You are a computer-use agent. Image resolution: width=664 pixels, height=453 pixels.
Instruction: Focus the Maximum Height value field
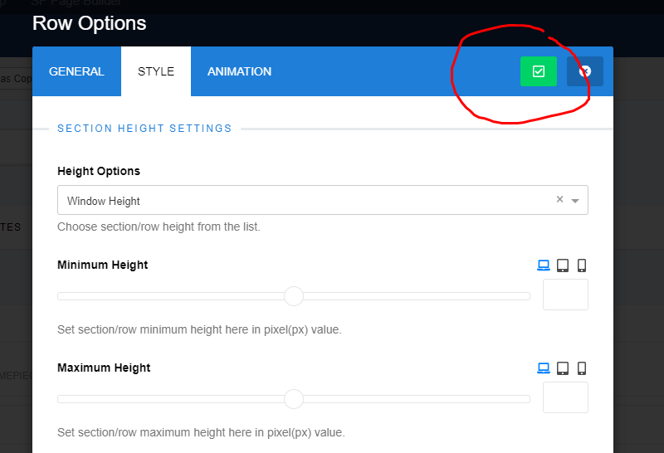[565, 397]
